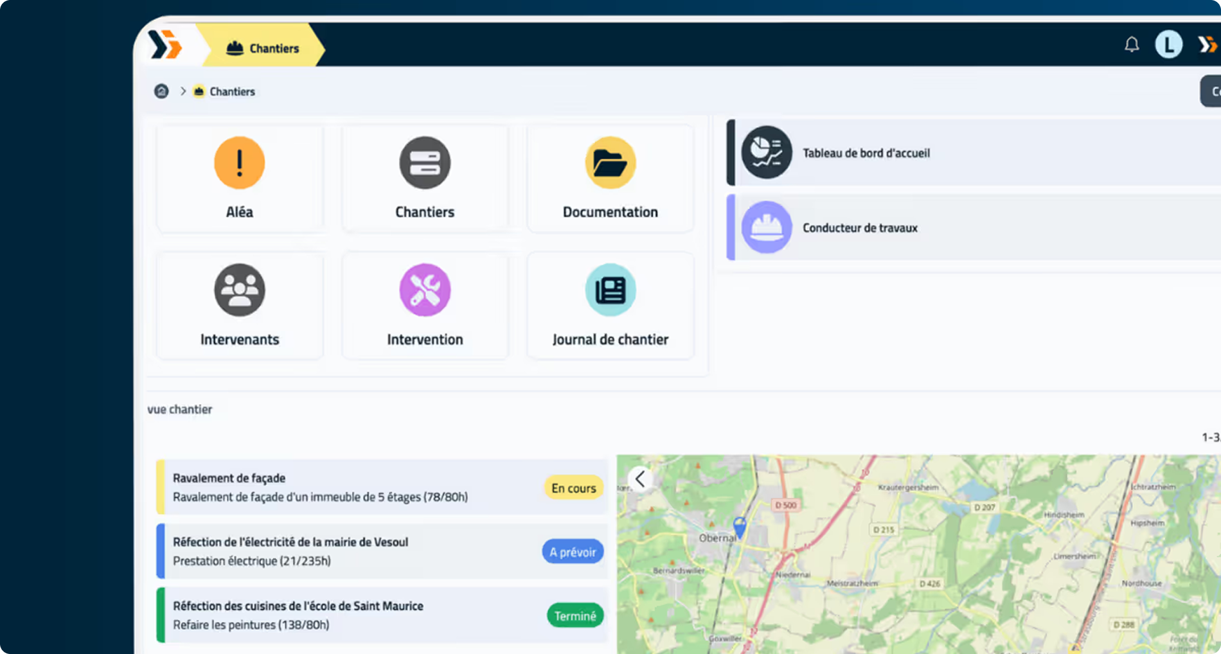1221x654 pixels.
Task: Click the vue chantier section label
Action: tap(180, 409)
